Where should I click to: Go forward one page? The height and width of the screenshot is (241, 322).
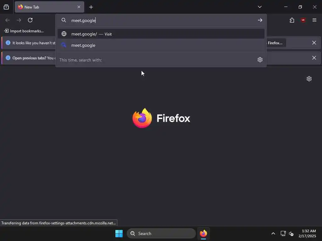tap(19, 20)
